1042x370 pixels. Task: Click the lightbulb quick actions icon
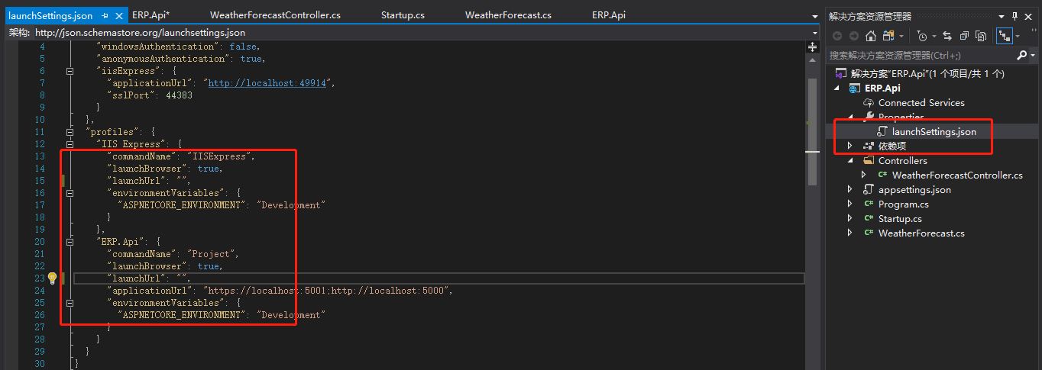point(52,278)
